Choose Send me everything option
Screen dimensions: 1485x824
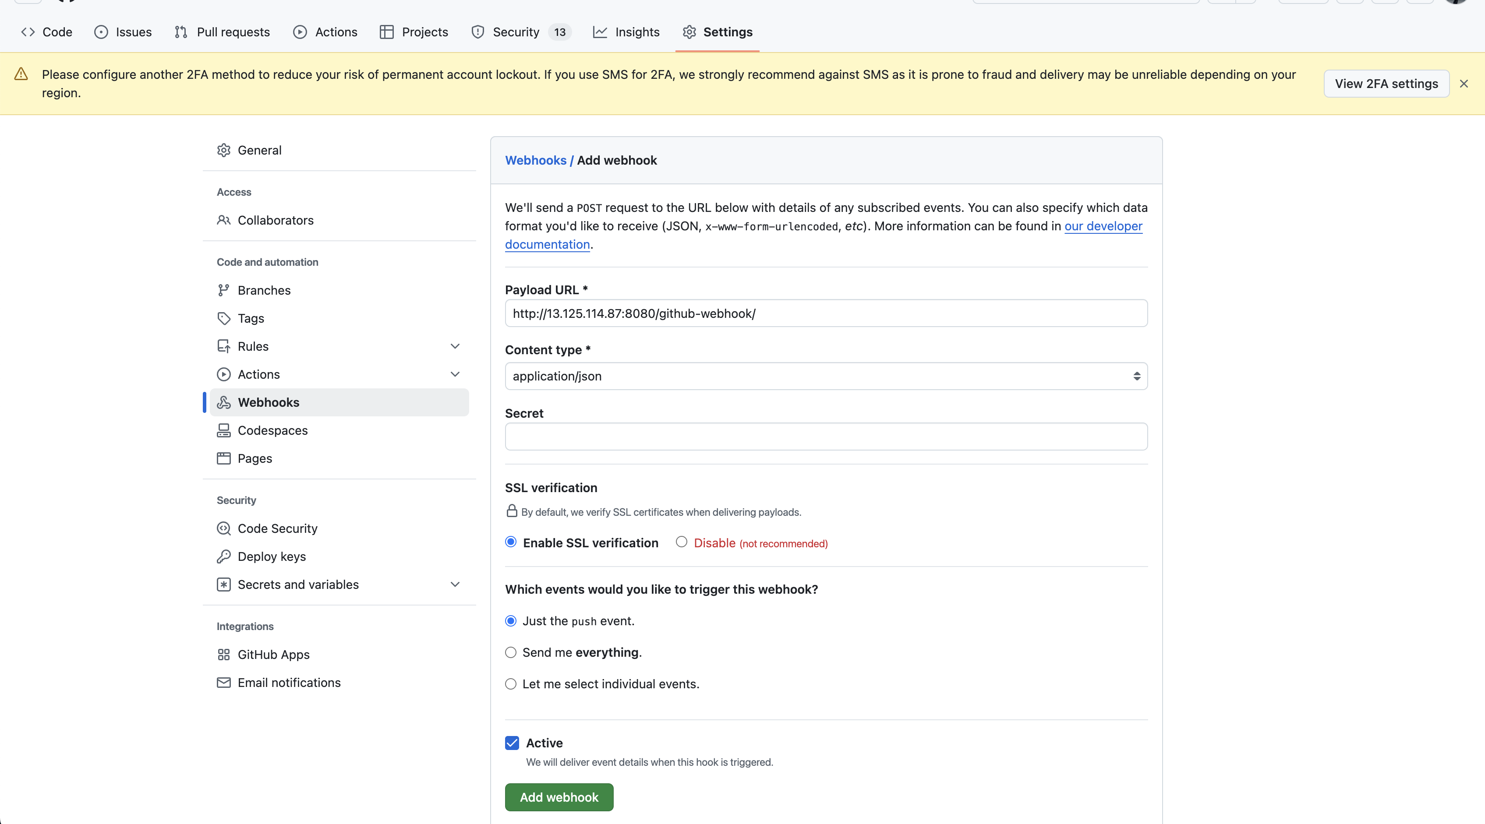511,652
